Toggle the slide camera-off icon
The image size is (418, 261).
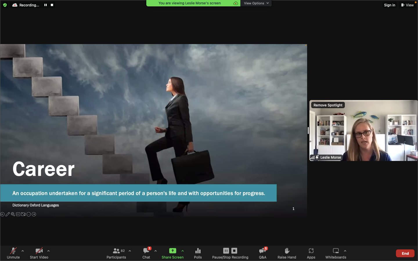(x=23, y=214)
